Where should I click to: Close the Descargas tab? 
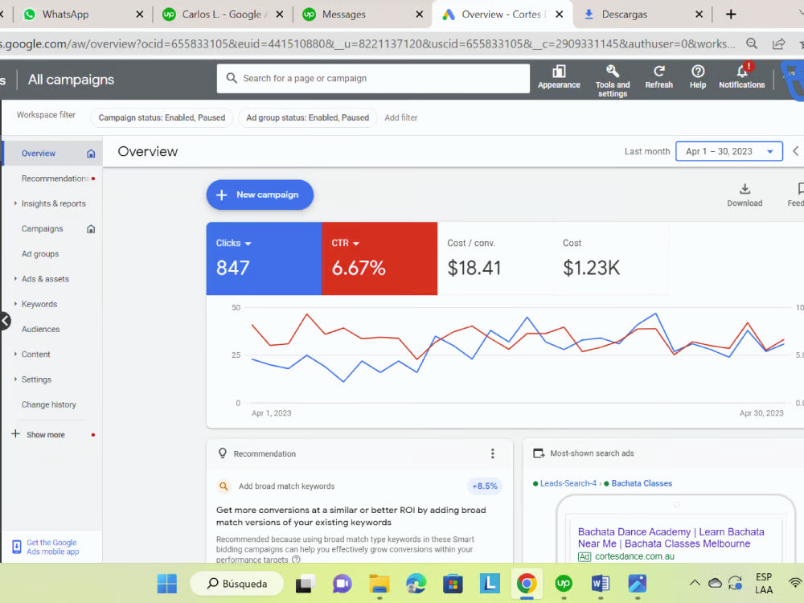click(699, 14)
